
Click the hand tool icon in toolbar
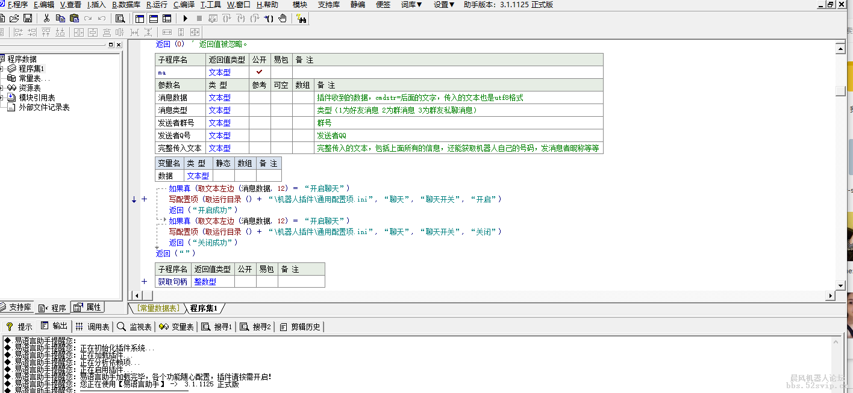tap(282, 19)
